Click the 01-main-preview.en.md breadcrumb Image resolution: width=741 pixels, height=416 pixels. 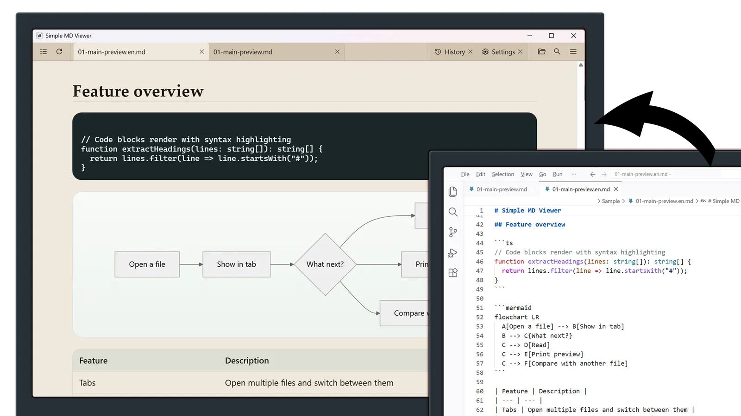click(x=664, y=201)
